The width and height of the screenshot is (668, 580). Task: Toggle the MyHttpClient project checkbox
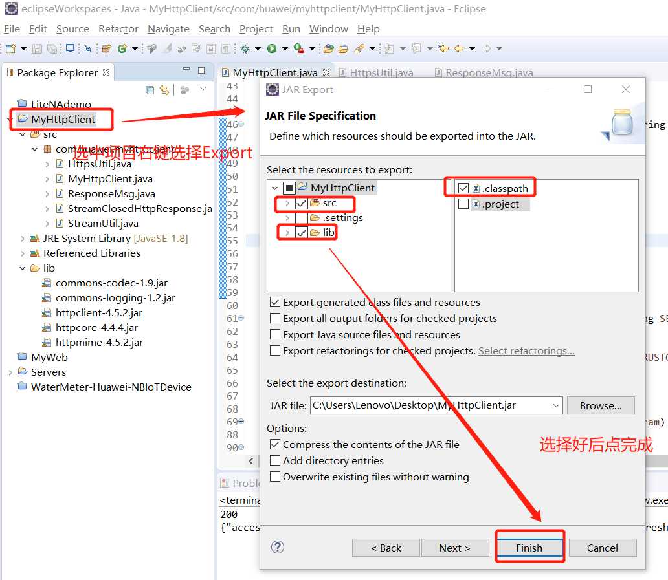[289, 188]
